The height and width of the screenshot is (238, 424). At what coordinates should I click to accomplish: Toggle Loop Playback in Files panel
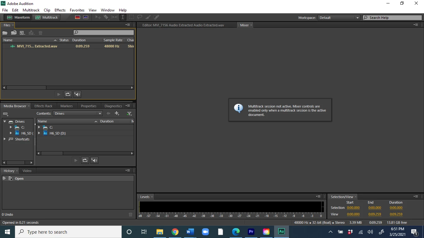[68, 94]
